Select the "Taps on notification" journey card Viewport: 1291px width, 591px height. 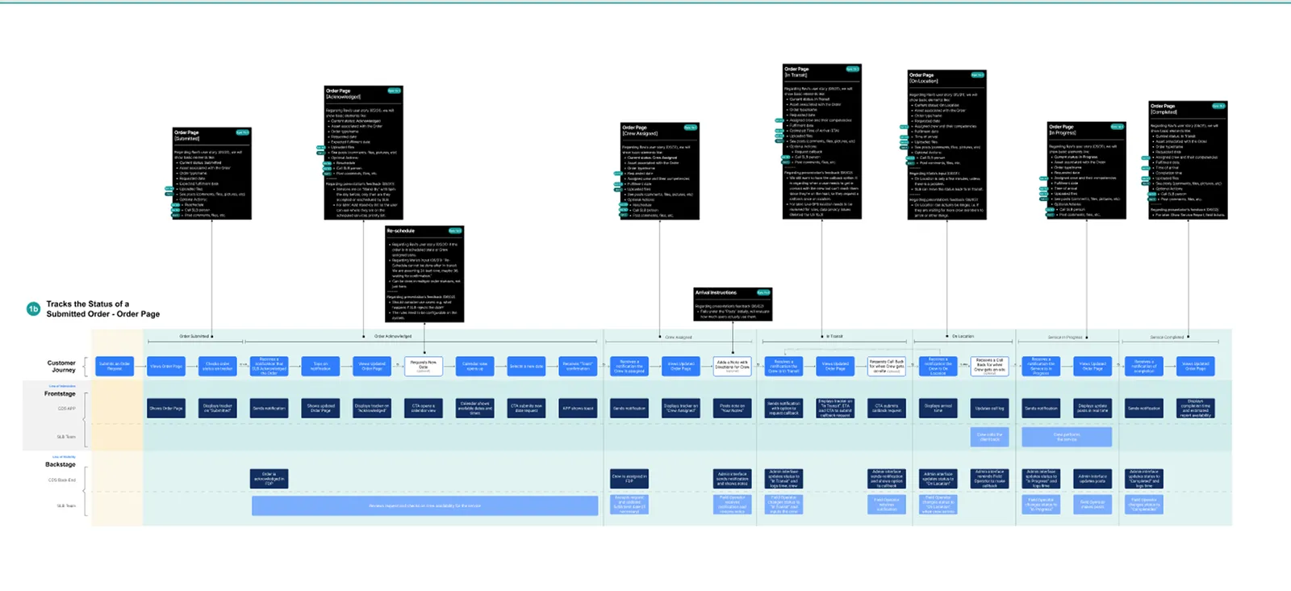tap(320, 367)
